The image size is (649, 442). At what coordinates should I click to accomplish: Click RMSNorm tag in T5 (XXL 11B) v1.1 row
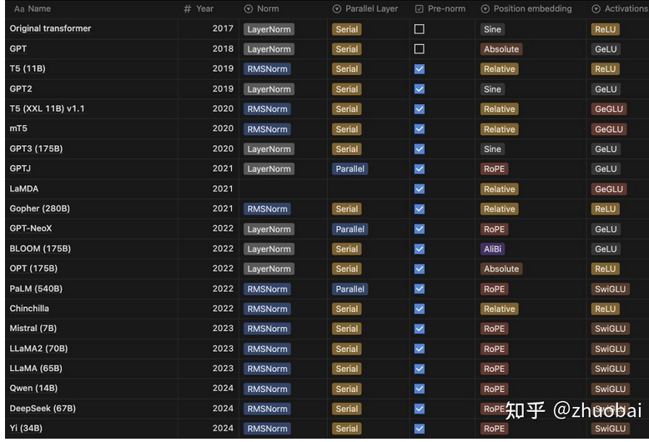(267, 109)
